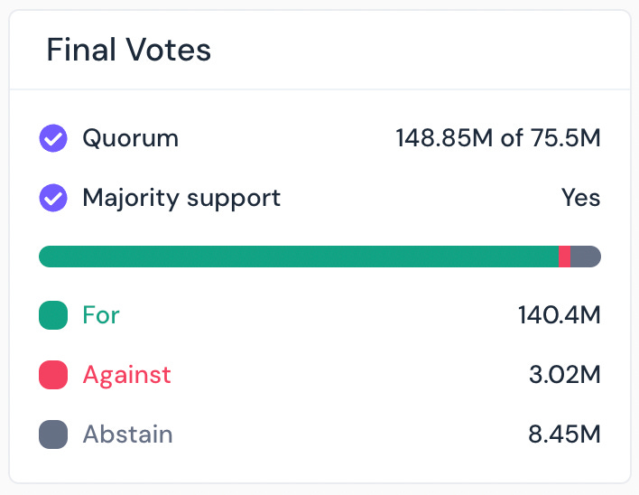Screen dimensions: 639x495
Task: Click the Quorum label text
Action: [130, 139]
